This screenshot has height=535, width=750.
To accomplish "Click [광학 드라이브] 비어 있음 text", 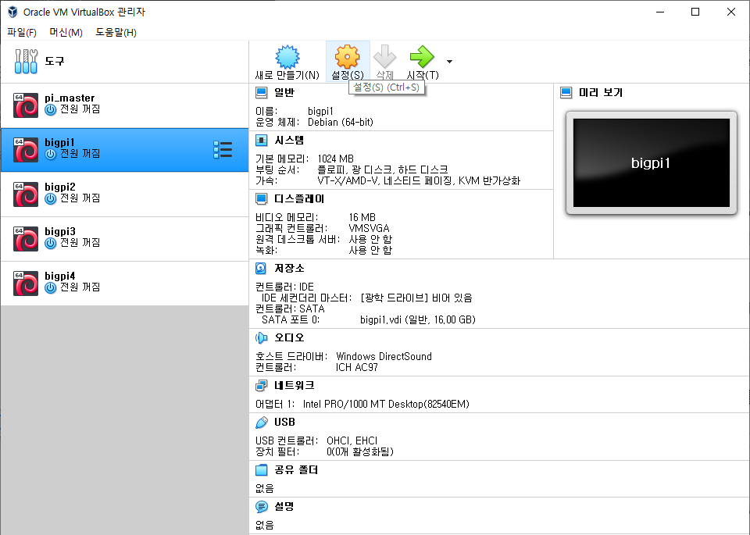I will click(x=416, y=298).
